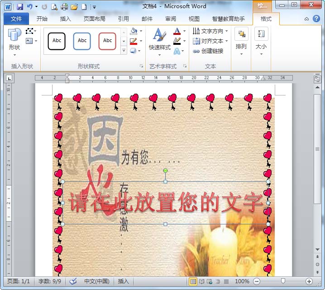Click the Edit Shape icon beside 形状
Screen dimensions: 325x290
click(30, 31)
